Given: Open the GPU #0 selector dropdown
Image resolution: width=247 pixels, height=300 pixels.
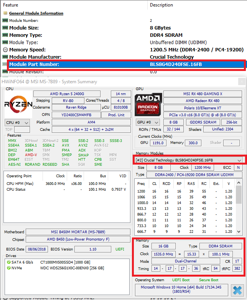Looking at the screenshot, I should [x=148, y=122].
